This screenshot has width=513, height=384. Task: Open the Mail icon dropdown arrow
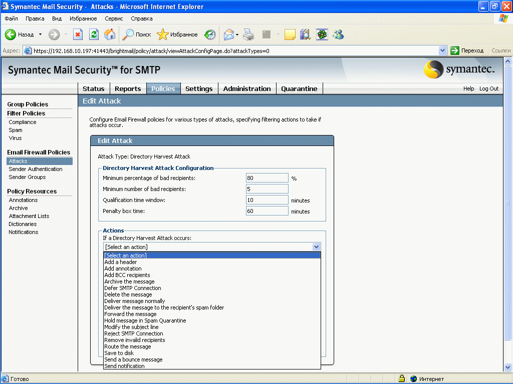pyautogui.click(x=237, y=34)
